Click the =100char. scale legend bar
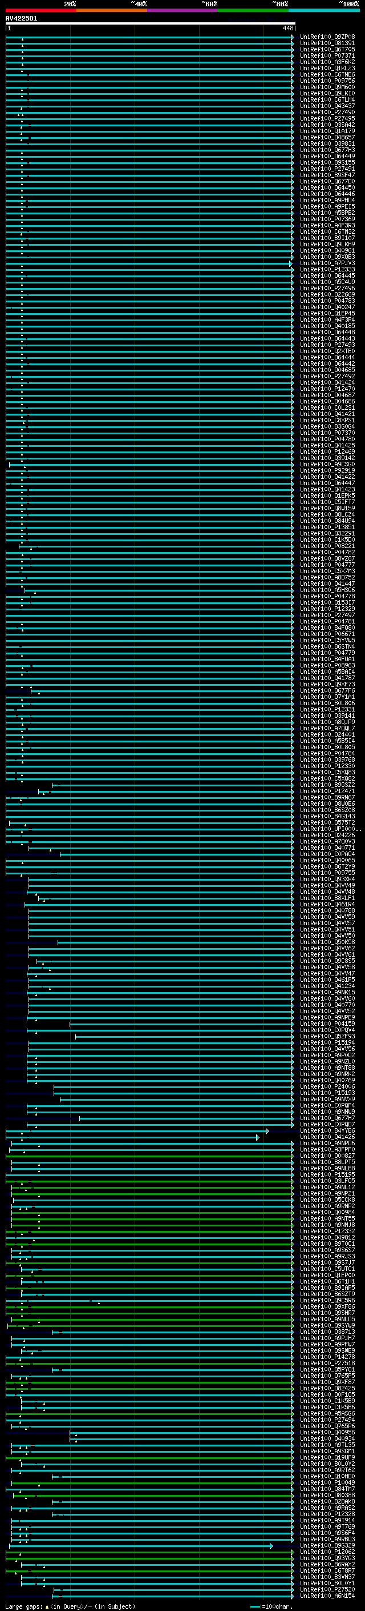The width and height of the screenshot is (365, 1611). [255, 1606]
